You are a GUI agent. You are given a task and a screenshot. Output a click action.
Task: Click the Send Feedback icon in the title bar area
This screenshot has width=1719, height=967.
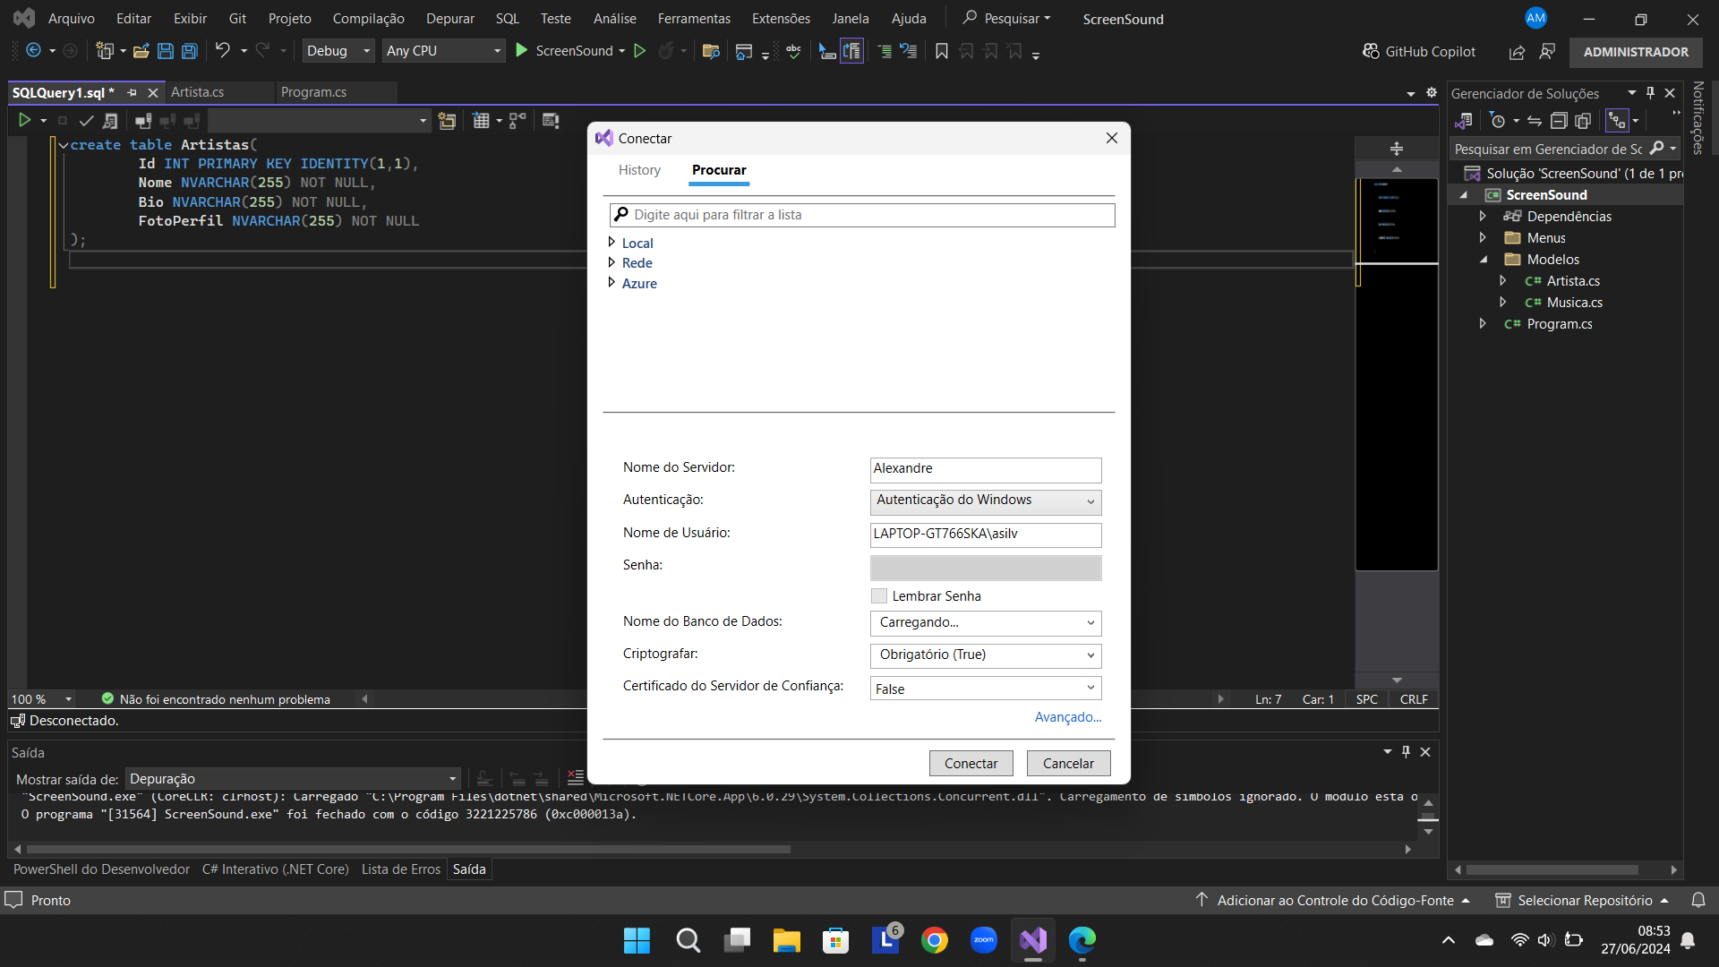coord(1547,52)
